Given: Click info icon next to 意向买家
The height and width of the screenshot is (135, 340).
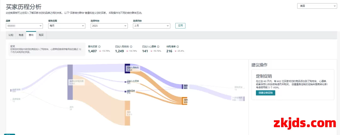Looking at the screenshot, I should pos(99,47).
